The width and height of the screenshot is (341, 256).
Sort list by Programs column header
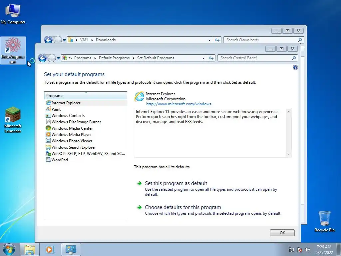[x=86, y=96]
